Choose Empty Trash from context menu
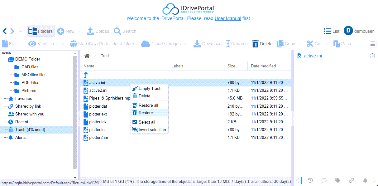Viewport: 378px width, 186px height. 150,88
